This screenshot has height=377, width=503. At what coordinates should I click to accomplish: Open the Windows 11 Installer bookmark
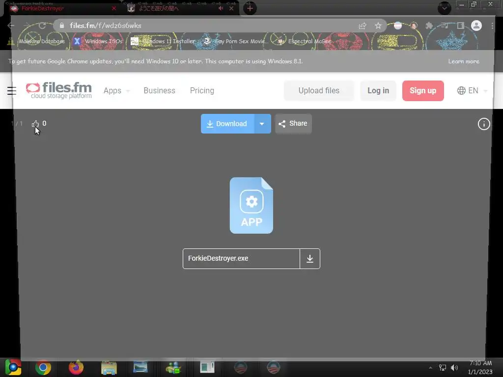[x=163, y=41]
